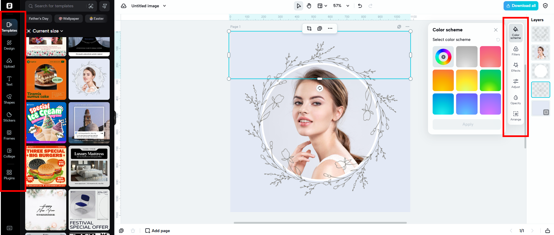Viewport: 554px width, 235px height.
Task: Close the Color scheme panel
Action: click(496, 30)
